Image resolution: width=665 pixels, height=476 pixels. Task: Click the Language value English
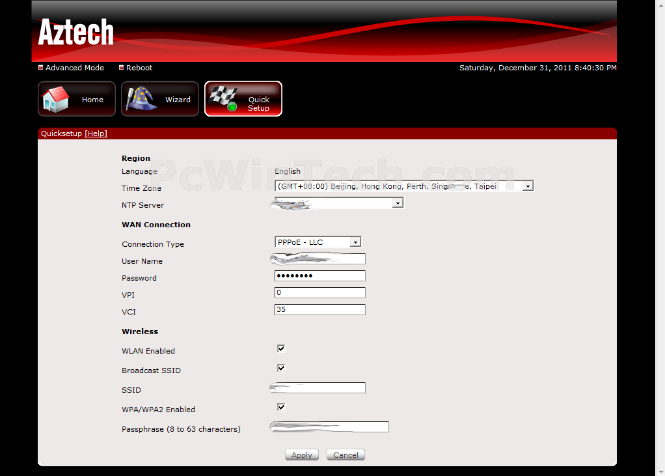click(288, 171)
